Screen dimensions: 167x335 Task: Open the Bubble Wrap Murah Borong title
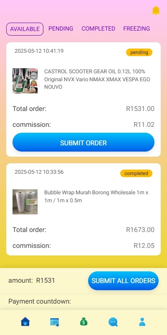tap(96, 196)
